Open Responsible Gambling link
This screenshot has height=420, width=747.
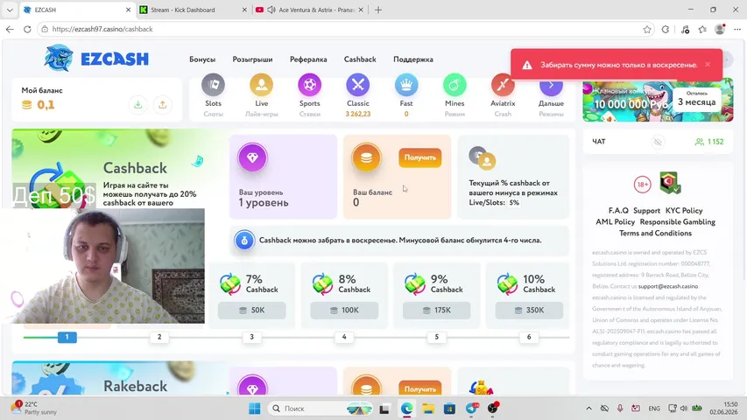(678, 222)
